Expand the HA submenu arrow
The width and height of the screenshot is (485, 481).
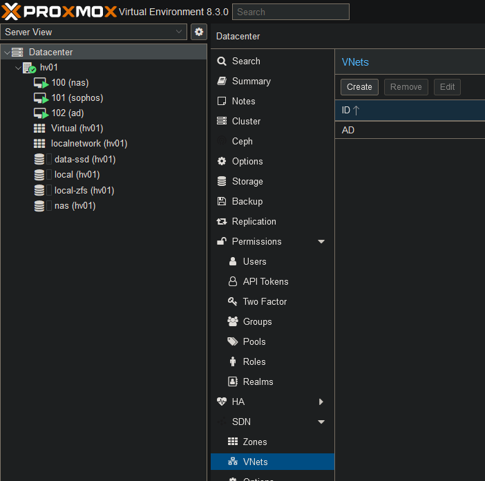(x=321, y=402)
